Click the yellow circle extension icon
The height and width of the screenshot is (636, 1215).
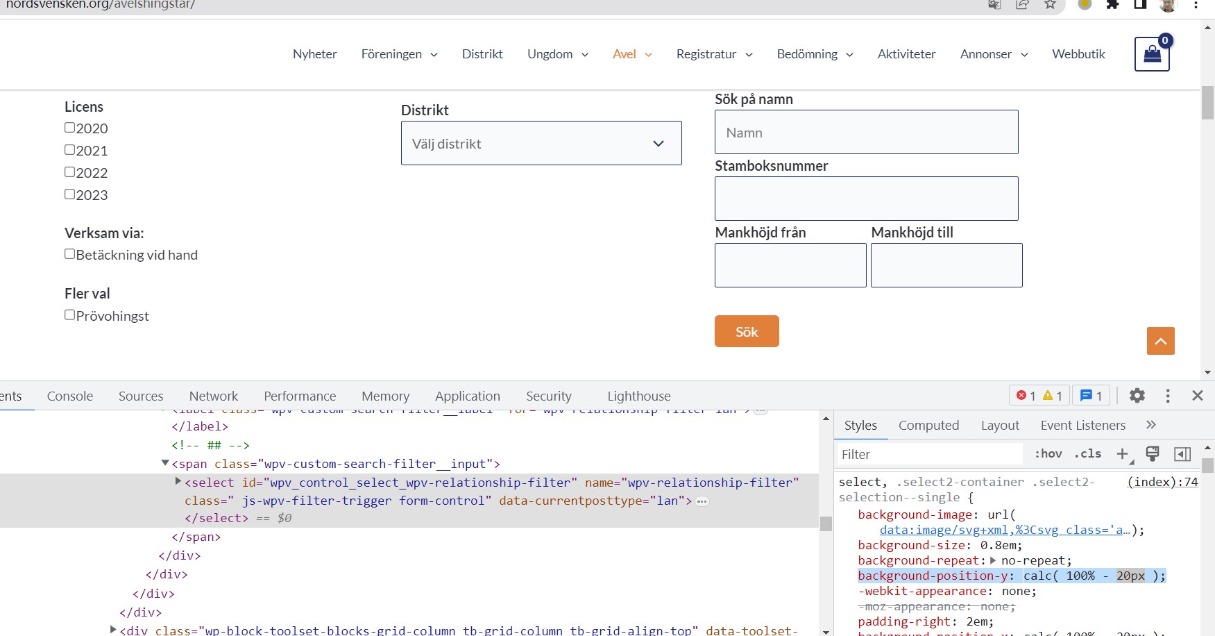[x=1085, y=4]
